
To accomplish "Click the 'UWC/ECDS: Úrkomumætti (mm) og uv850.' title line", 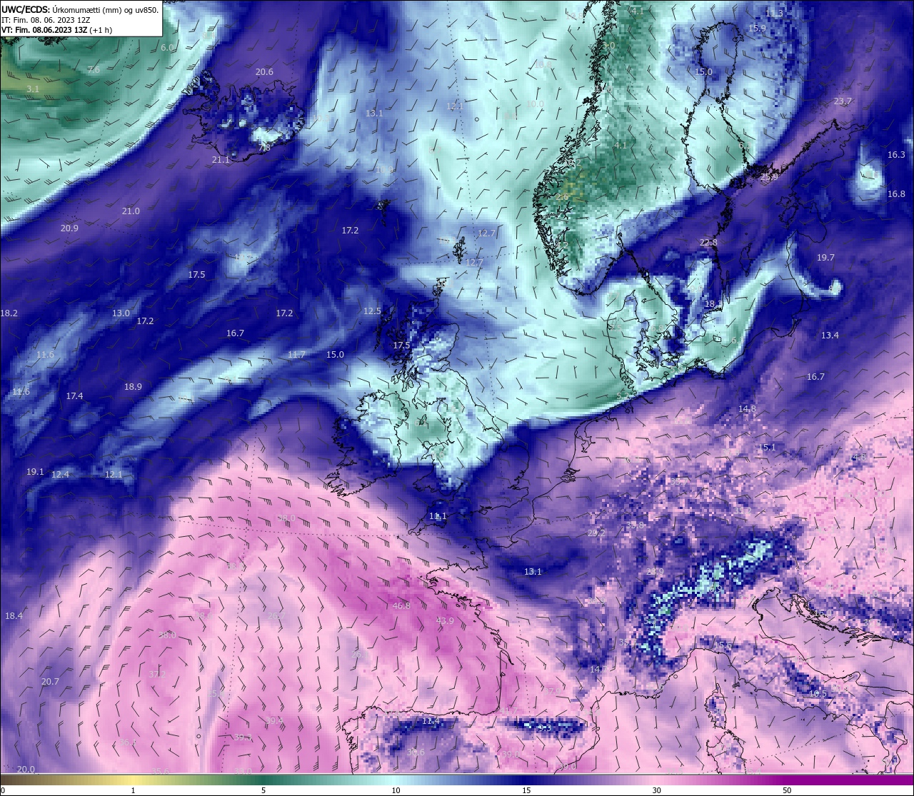I will [79, 9].
